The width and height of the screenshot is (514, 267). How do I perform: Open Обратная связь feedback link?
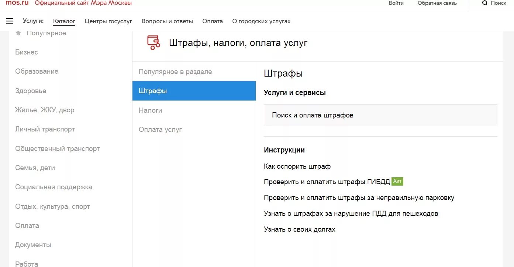click(437, 3)
